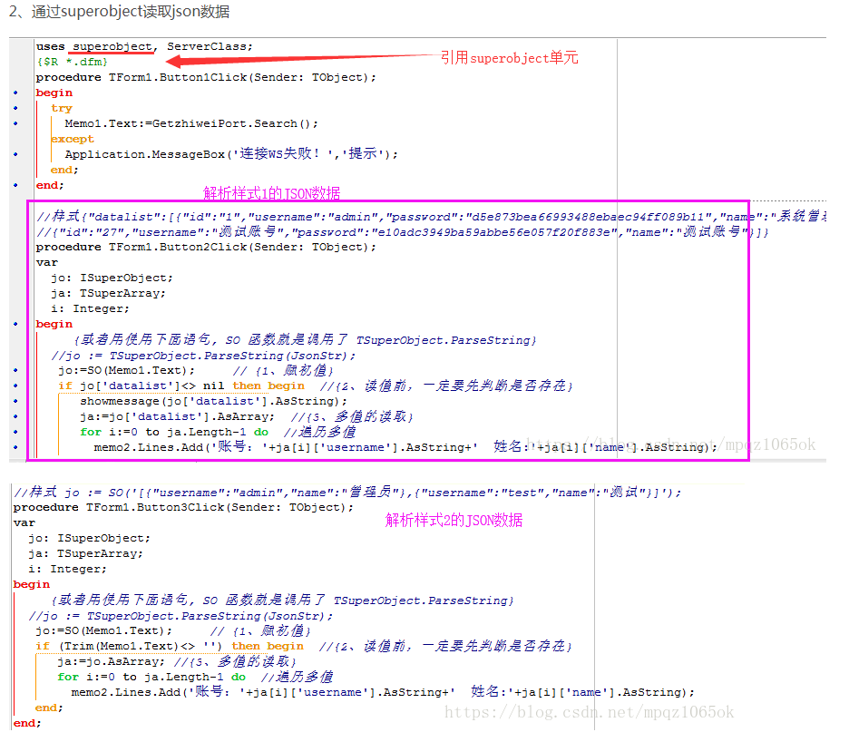Click 'jo: ISuperObject;' under Button3Click
This screenshot has height=742, width=849.
pos(89,538)
